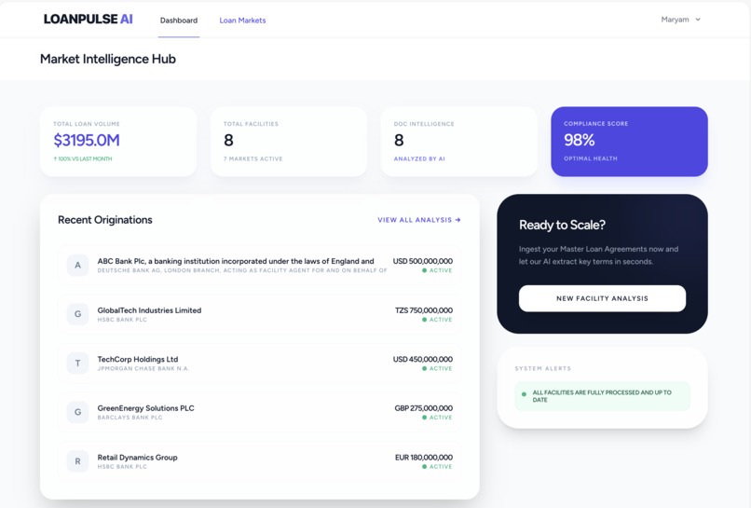Click the Market Intelligence Hub heading

click(x=108, y=59)
